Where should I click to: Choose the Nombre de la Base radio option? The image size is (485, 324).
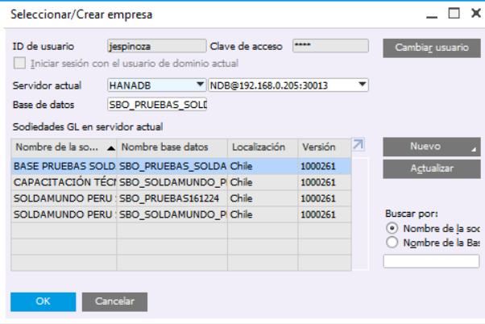(392, 242)
